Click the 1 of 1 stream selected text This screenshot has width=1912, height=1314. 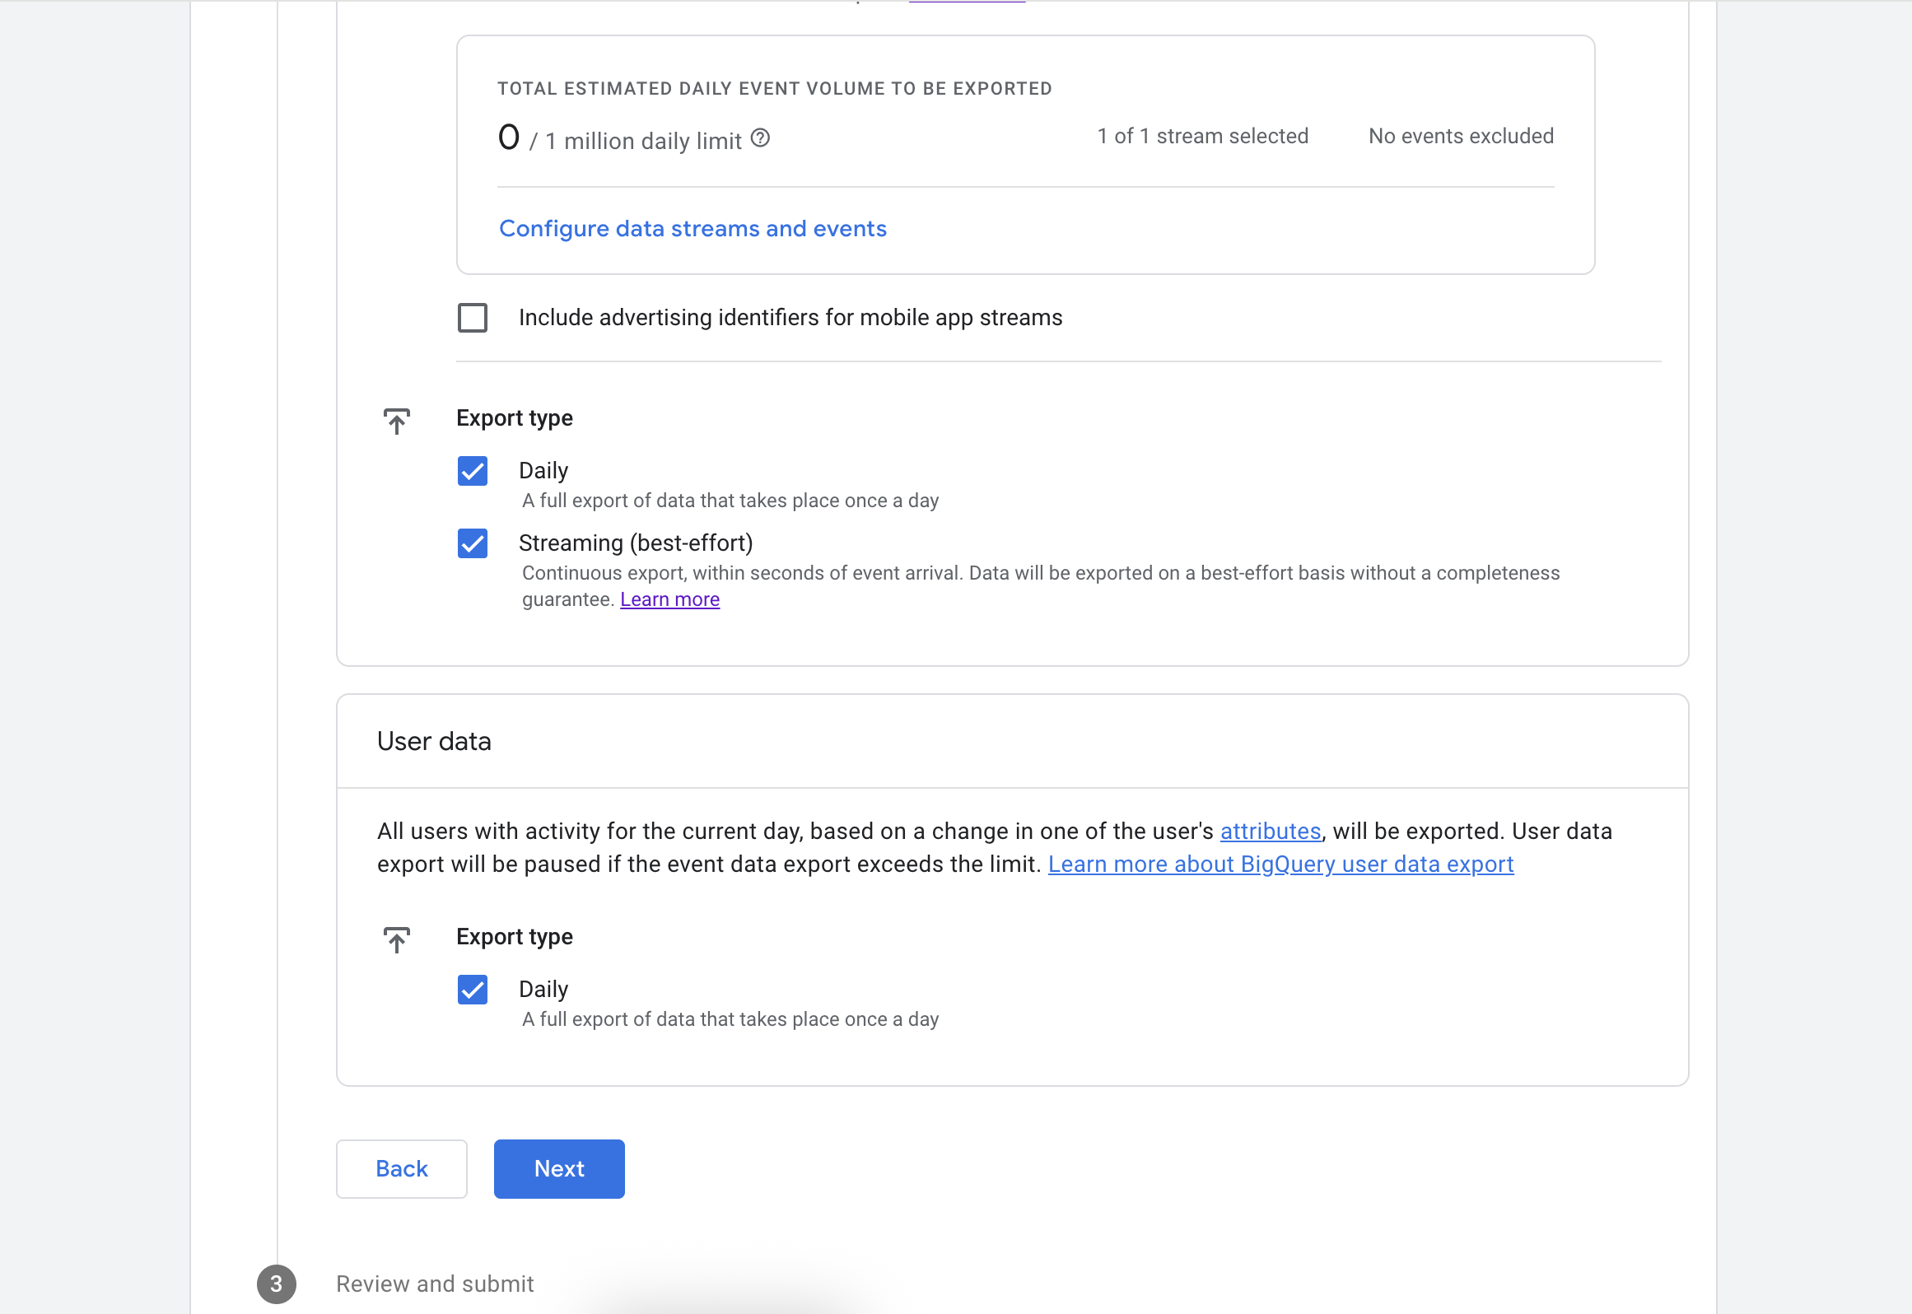(1202, 136)
